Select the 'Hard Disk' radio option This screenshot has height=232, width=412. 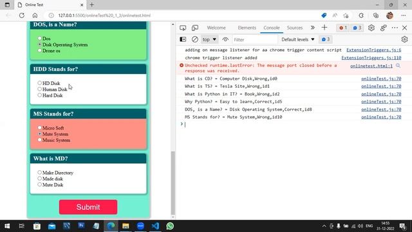tap(39, 95)
